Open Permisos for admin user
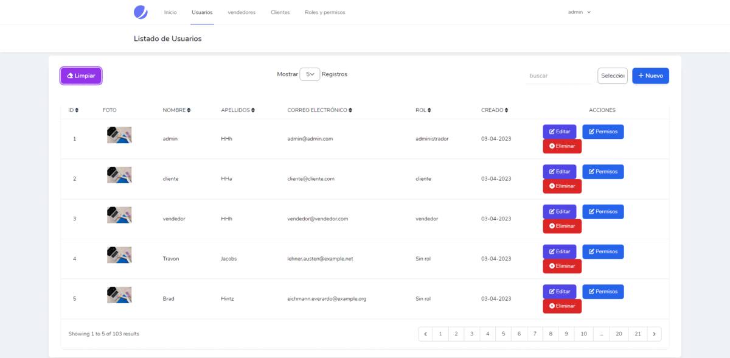Image resolution: width=730 pixels, height=358 pixels. tap(603, 132)
